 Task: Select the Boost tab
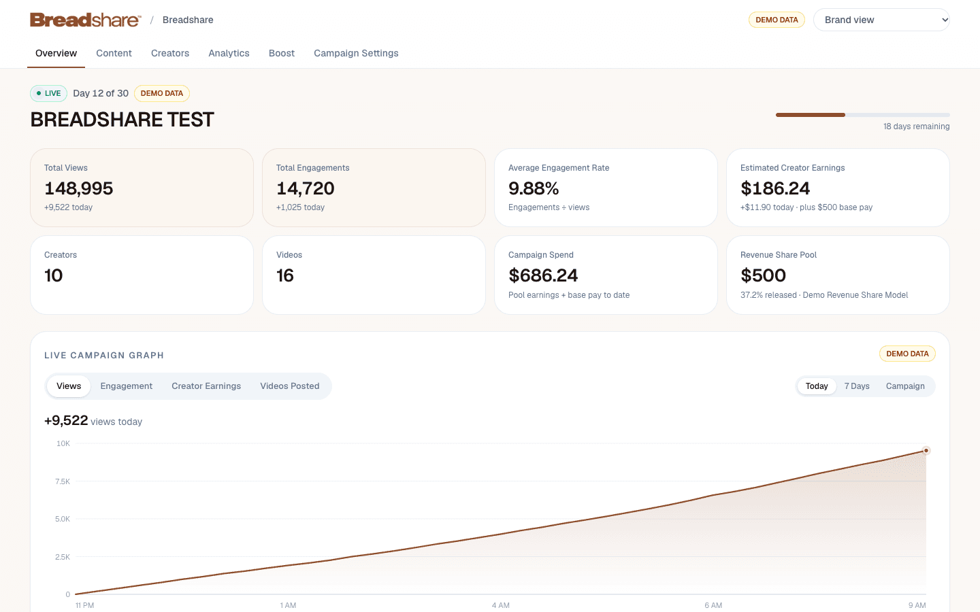[282, 53]
